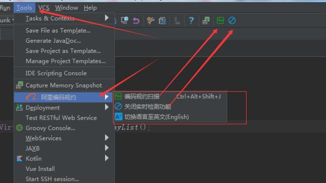Open Groovy Console...
This screenshot has width=326, height=183.
click(x=64, y=128)
